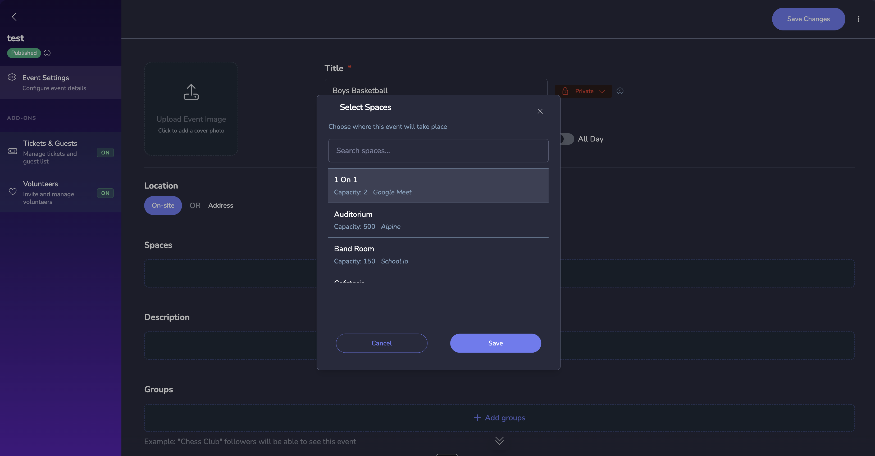Close the Select Spaces dialog
The height and width of the screenshot is (456, 875).
coord(540,111)
